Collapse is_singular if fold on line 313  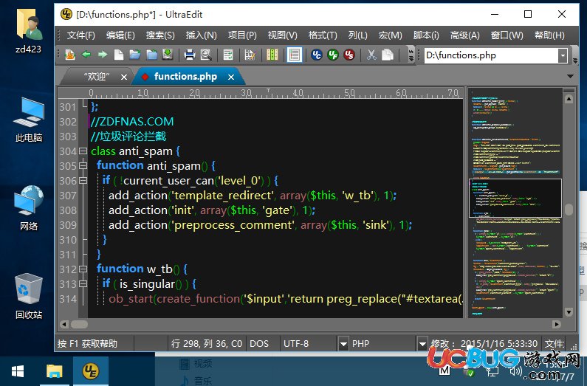click(83, 284)
